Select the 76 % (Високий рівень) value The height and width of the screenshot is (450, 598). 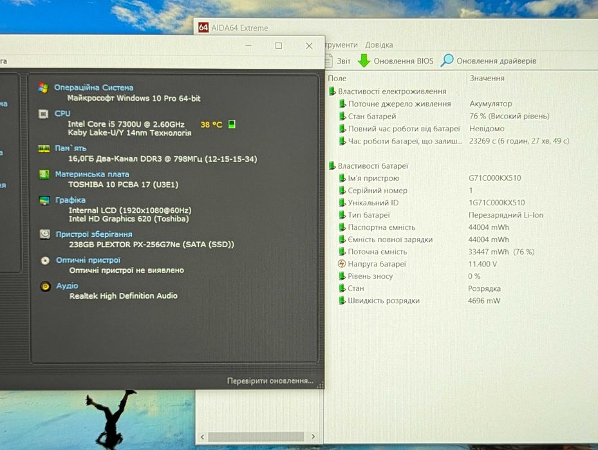[x=509, y=117]
